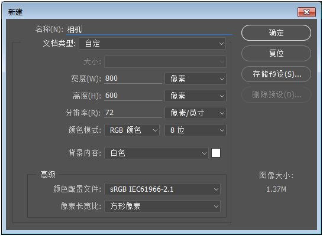Screen dimensions: 323x236
Task: Click the 高级 section label
Action: (x=48, y=175)
